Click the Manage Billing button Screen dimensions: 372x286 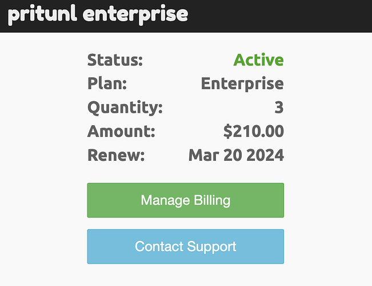(x=185, y=200)
